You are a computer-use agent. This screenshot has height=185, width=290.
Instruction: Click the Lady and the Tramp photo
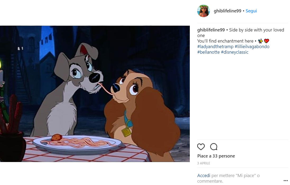[x=95, y=94]
